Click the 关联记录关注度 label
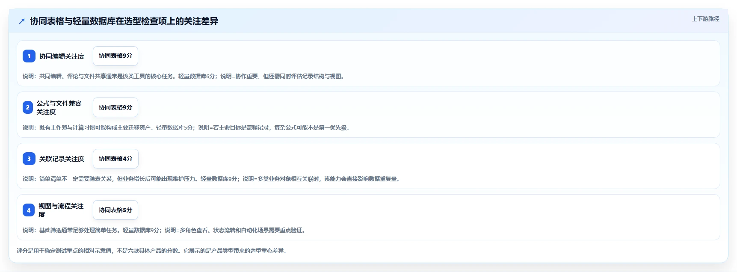Screen dimensions: 737x272 pyautogui.click(x=62, y=159)
